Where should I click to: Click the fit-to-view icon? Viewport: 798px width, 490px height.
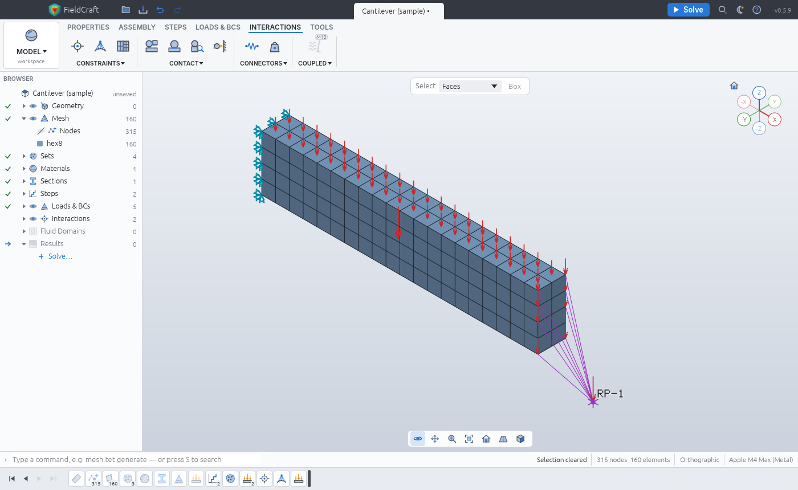[x=469, y=439]
